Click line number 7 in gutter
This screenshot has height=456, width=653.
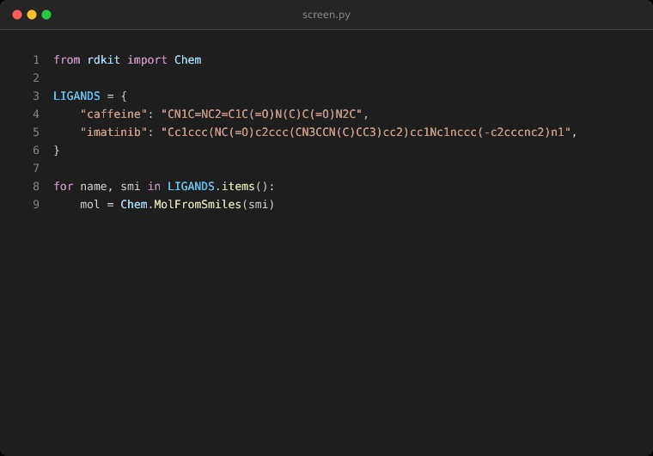36,168
